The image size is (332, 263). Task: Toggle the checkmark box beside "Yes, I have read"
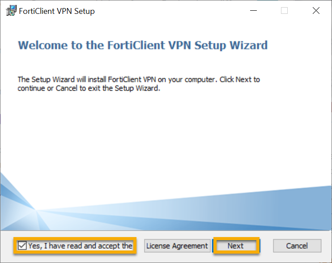(x=22, y=246)
